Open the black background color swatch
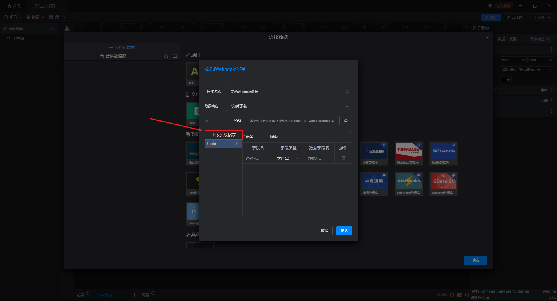The width and height of the screenshot is (557, 301). [506, 80]
